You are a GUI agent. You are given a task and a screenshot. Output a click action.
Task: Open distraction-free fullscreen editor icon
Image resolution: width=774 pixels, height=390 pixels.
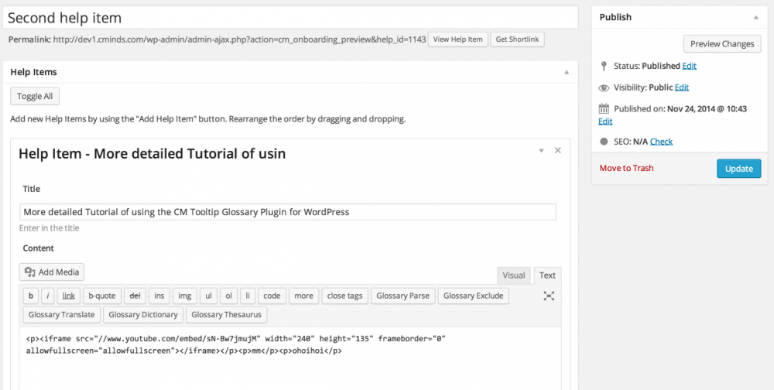pos(549,296)
